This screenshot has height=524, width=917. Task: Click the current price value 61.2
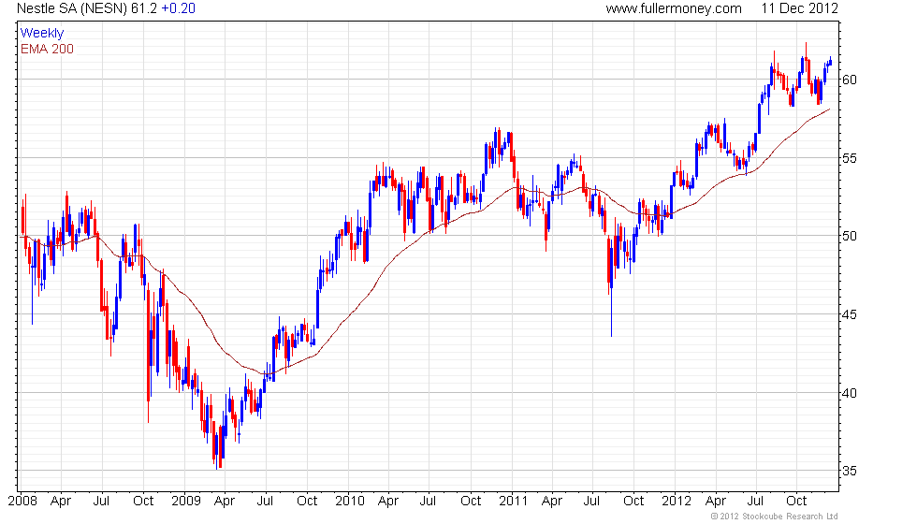(x=144, y=8)
